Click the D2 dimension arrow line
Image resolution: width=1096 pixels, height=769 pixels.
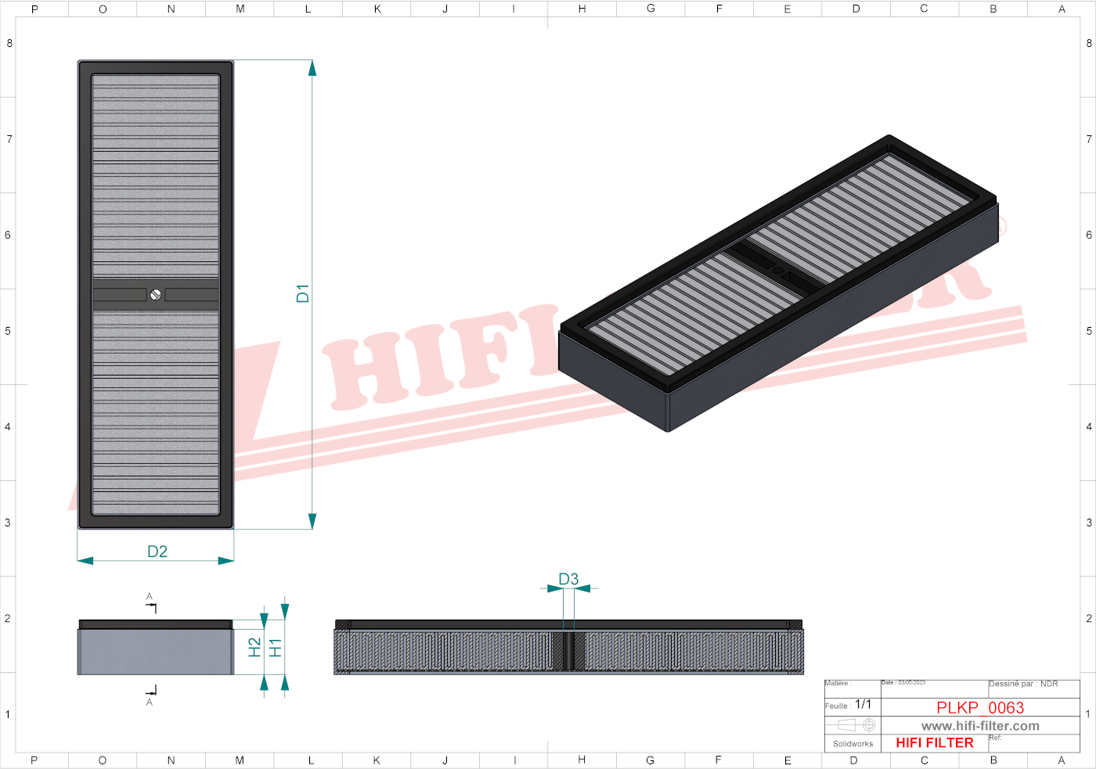tap(157, 560)
